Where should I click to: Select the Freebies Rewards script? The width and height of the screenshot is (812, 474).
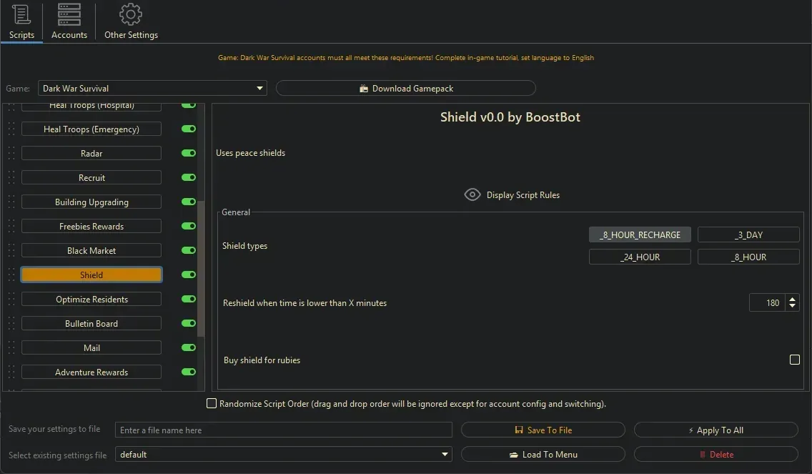tap(91, 227)
